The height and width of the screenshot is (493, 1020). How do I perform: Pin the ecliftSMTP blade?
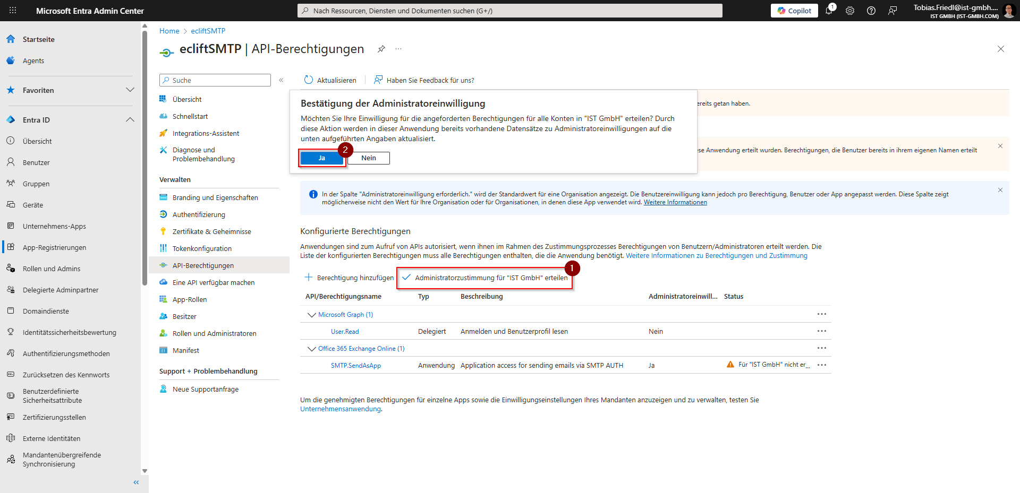tap(381, 49)
